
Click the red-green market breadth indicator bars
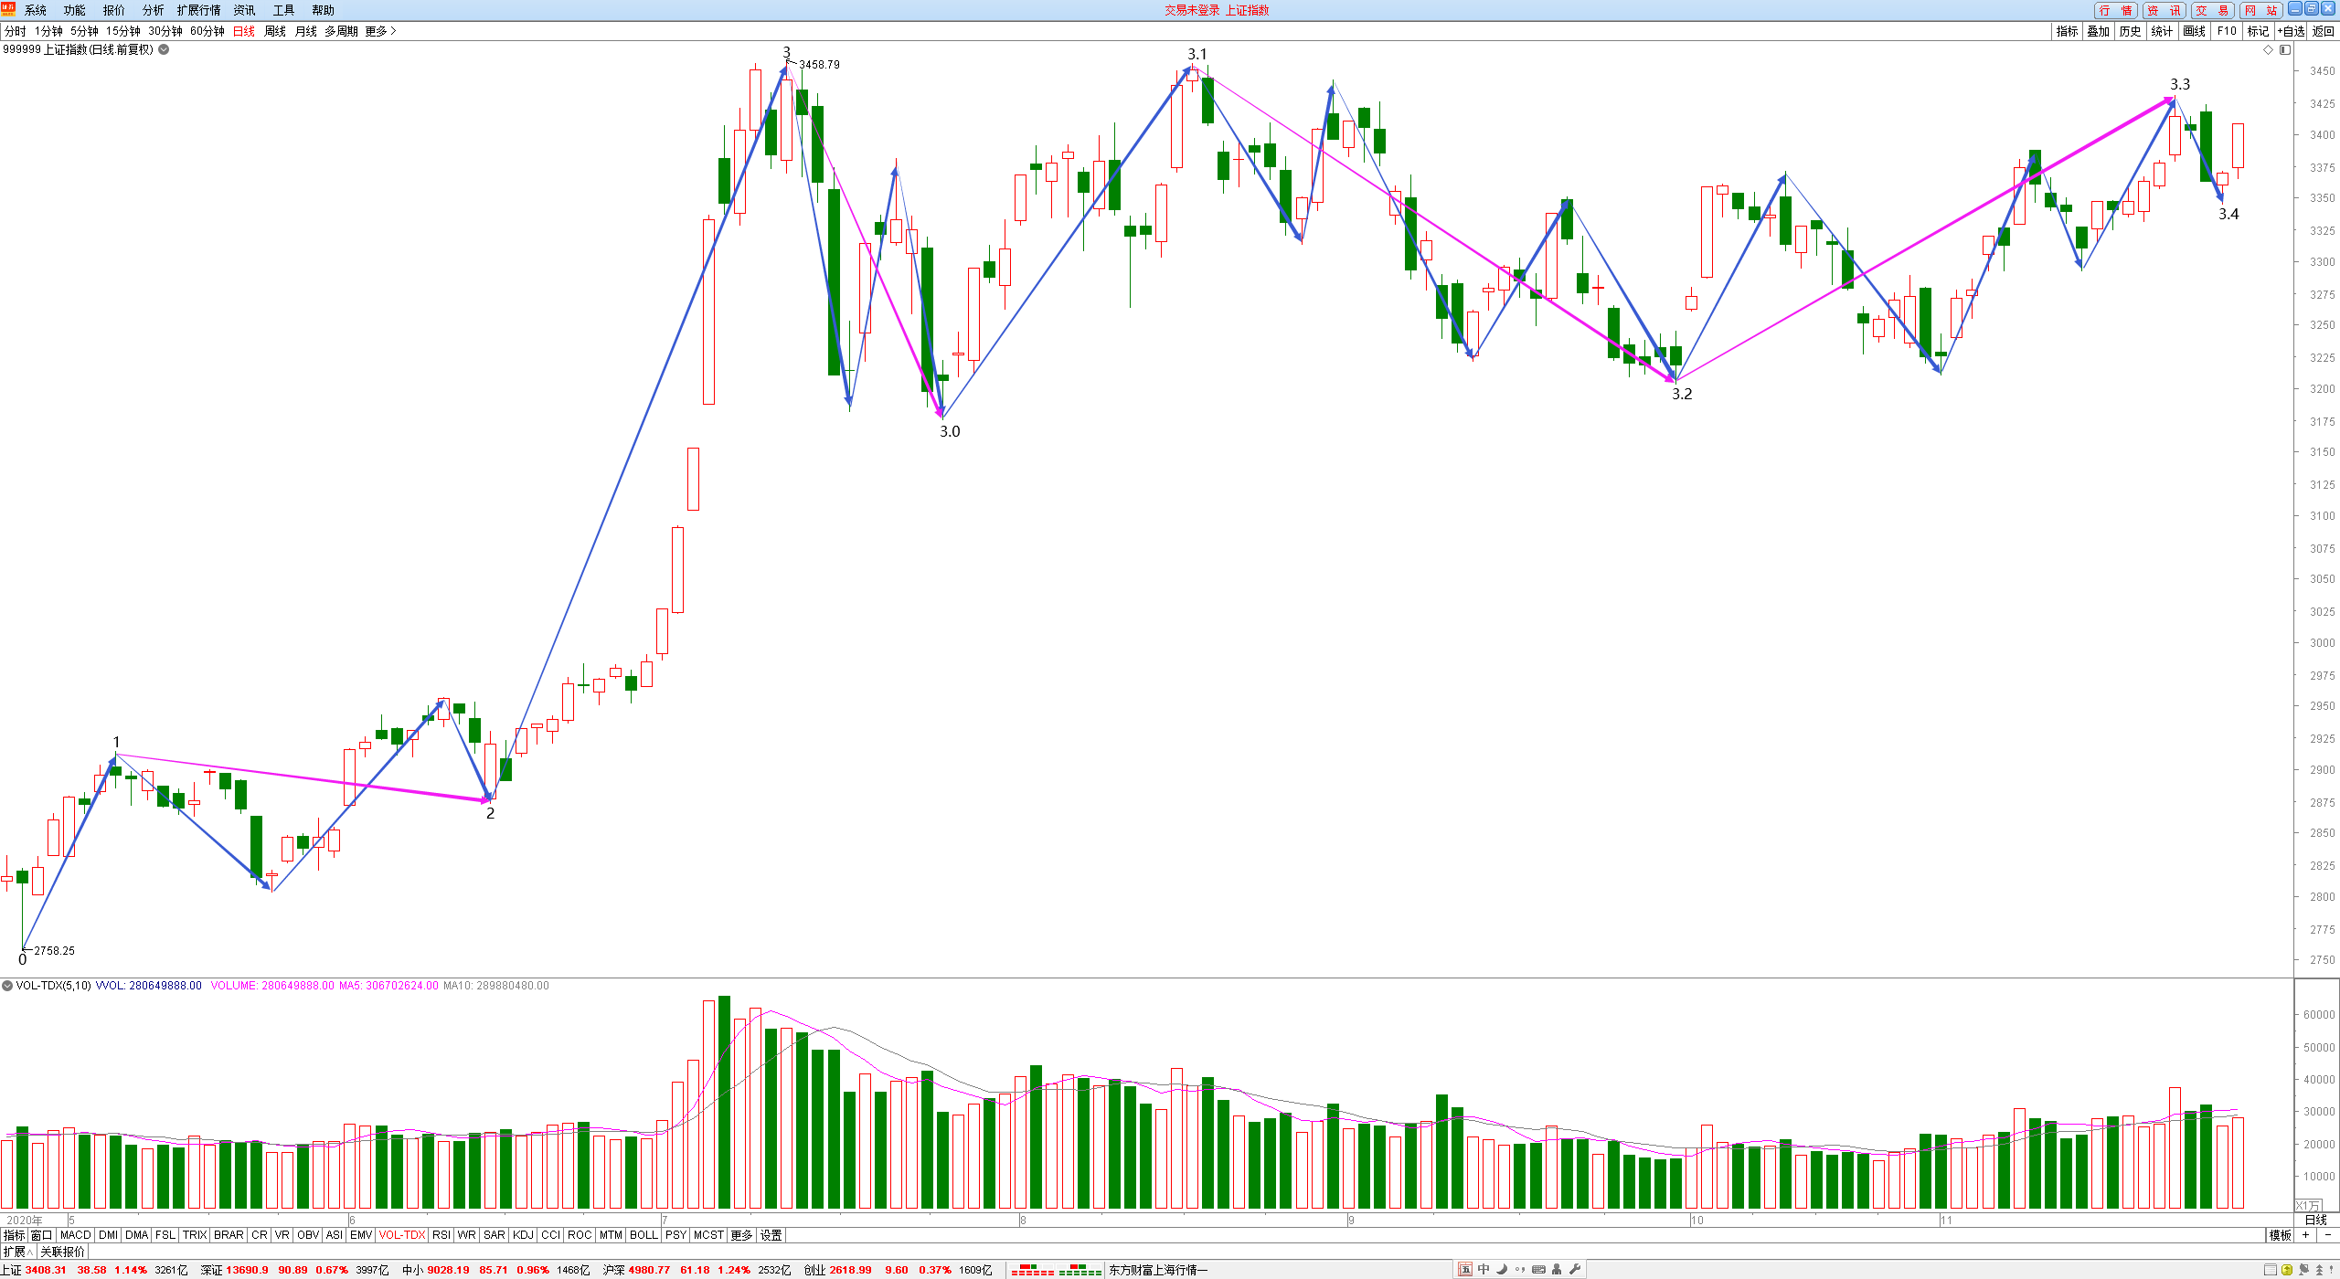[1056, 1270]
